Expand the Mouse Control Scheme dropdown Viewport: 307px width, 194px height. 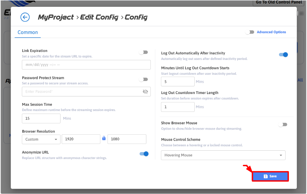[x=223, y=155]
